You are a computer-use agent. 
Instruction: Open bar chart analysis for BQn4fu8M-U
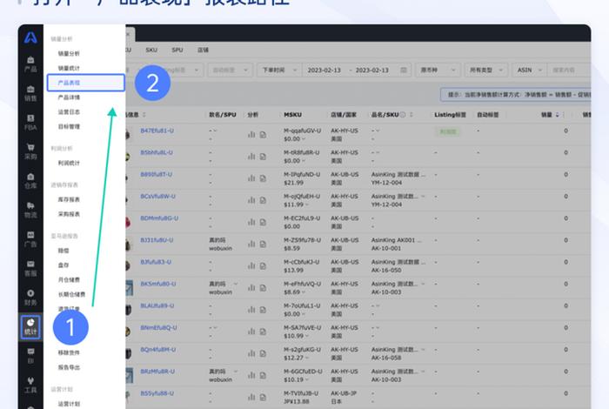click(251, 353)
